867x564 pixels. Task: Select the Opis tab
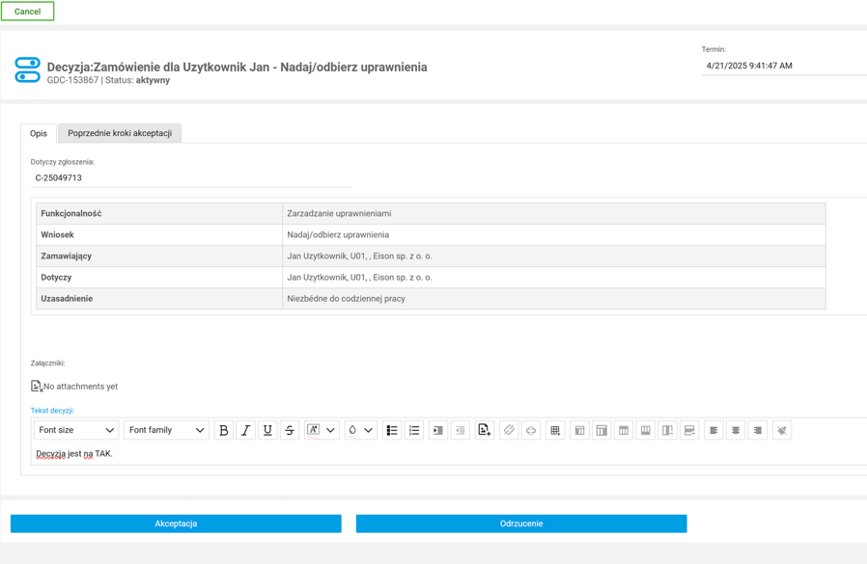[39, 133]
